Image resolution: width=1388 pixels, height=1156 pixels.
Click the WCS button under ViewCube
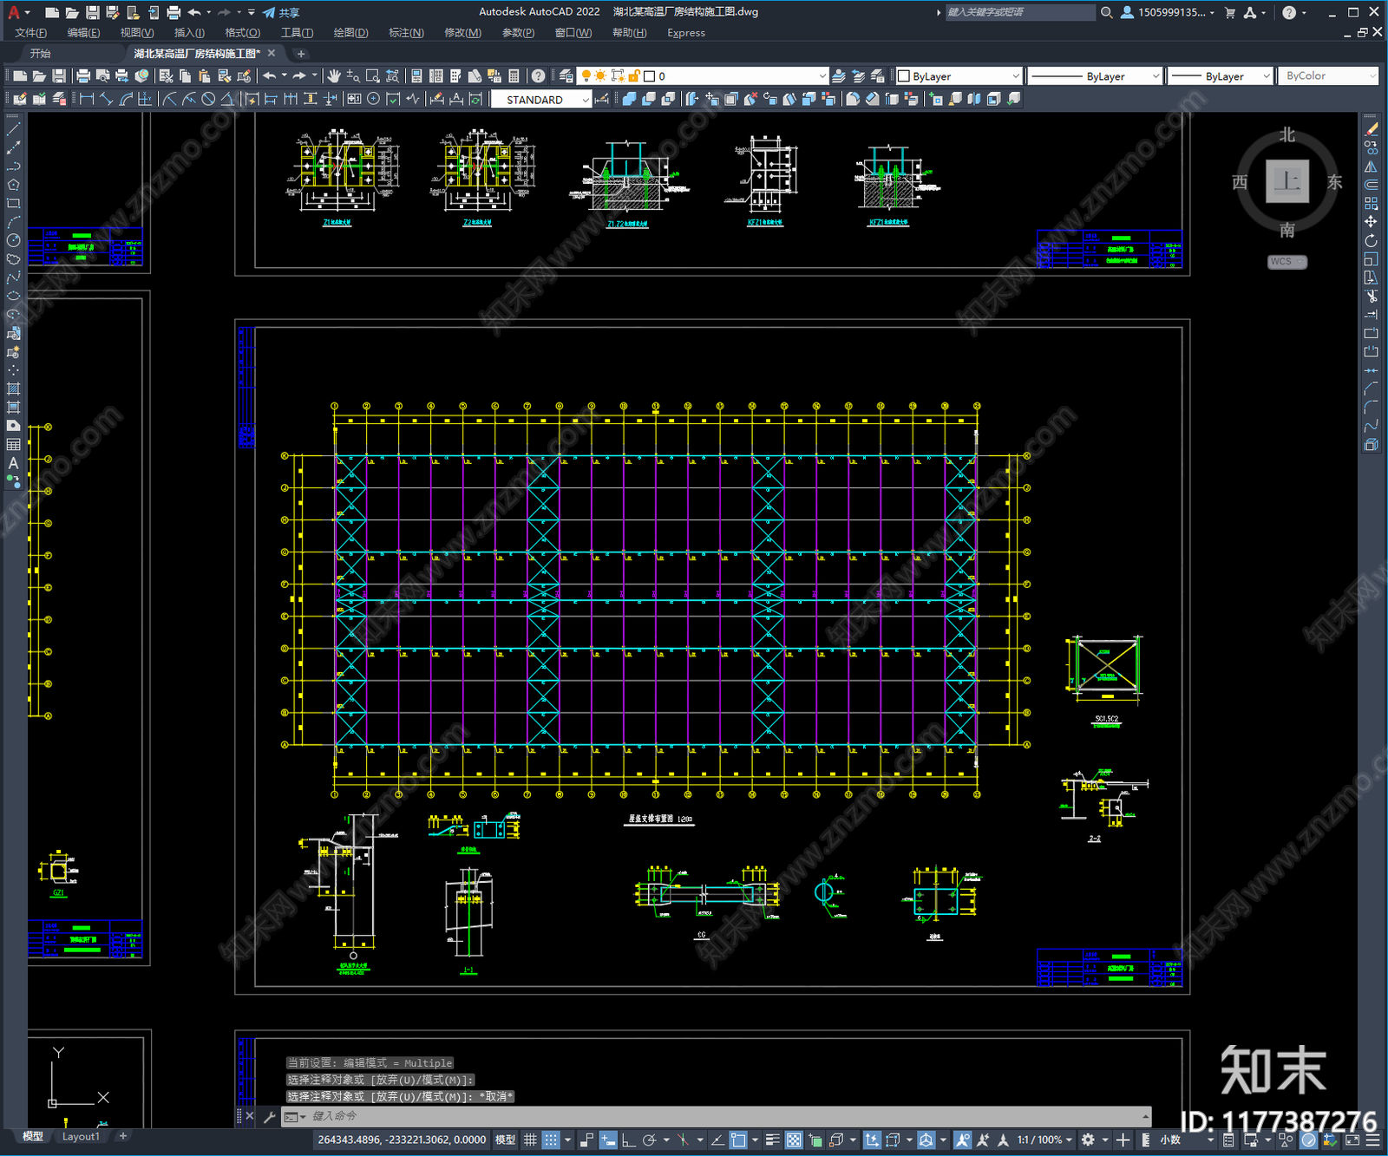(1287, 262)
